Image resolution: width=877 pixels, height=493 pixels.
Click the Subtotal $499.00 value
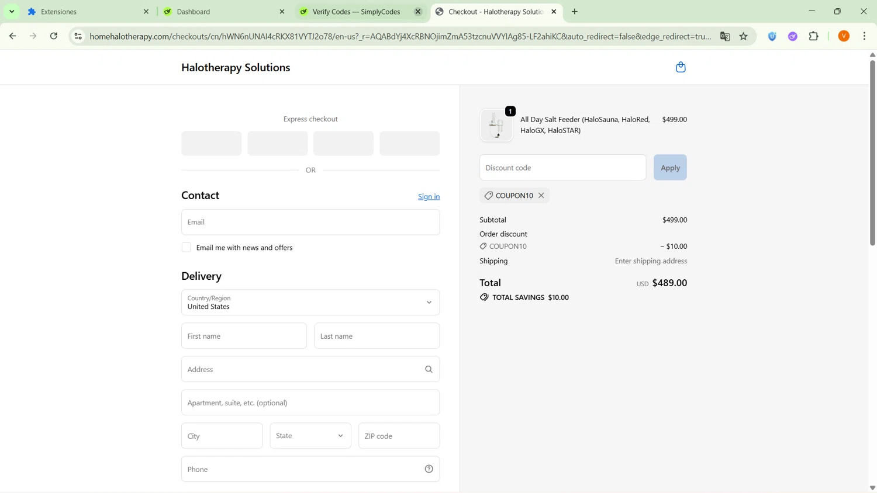click(x=675, y=220)
